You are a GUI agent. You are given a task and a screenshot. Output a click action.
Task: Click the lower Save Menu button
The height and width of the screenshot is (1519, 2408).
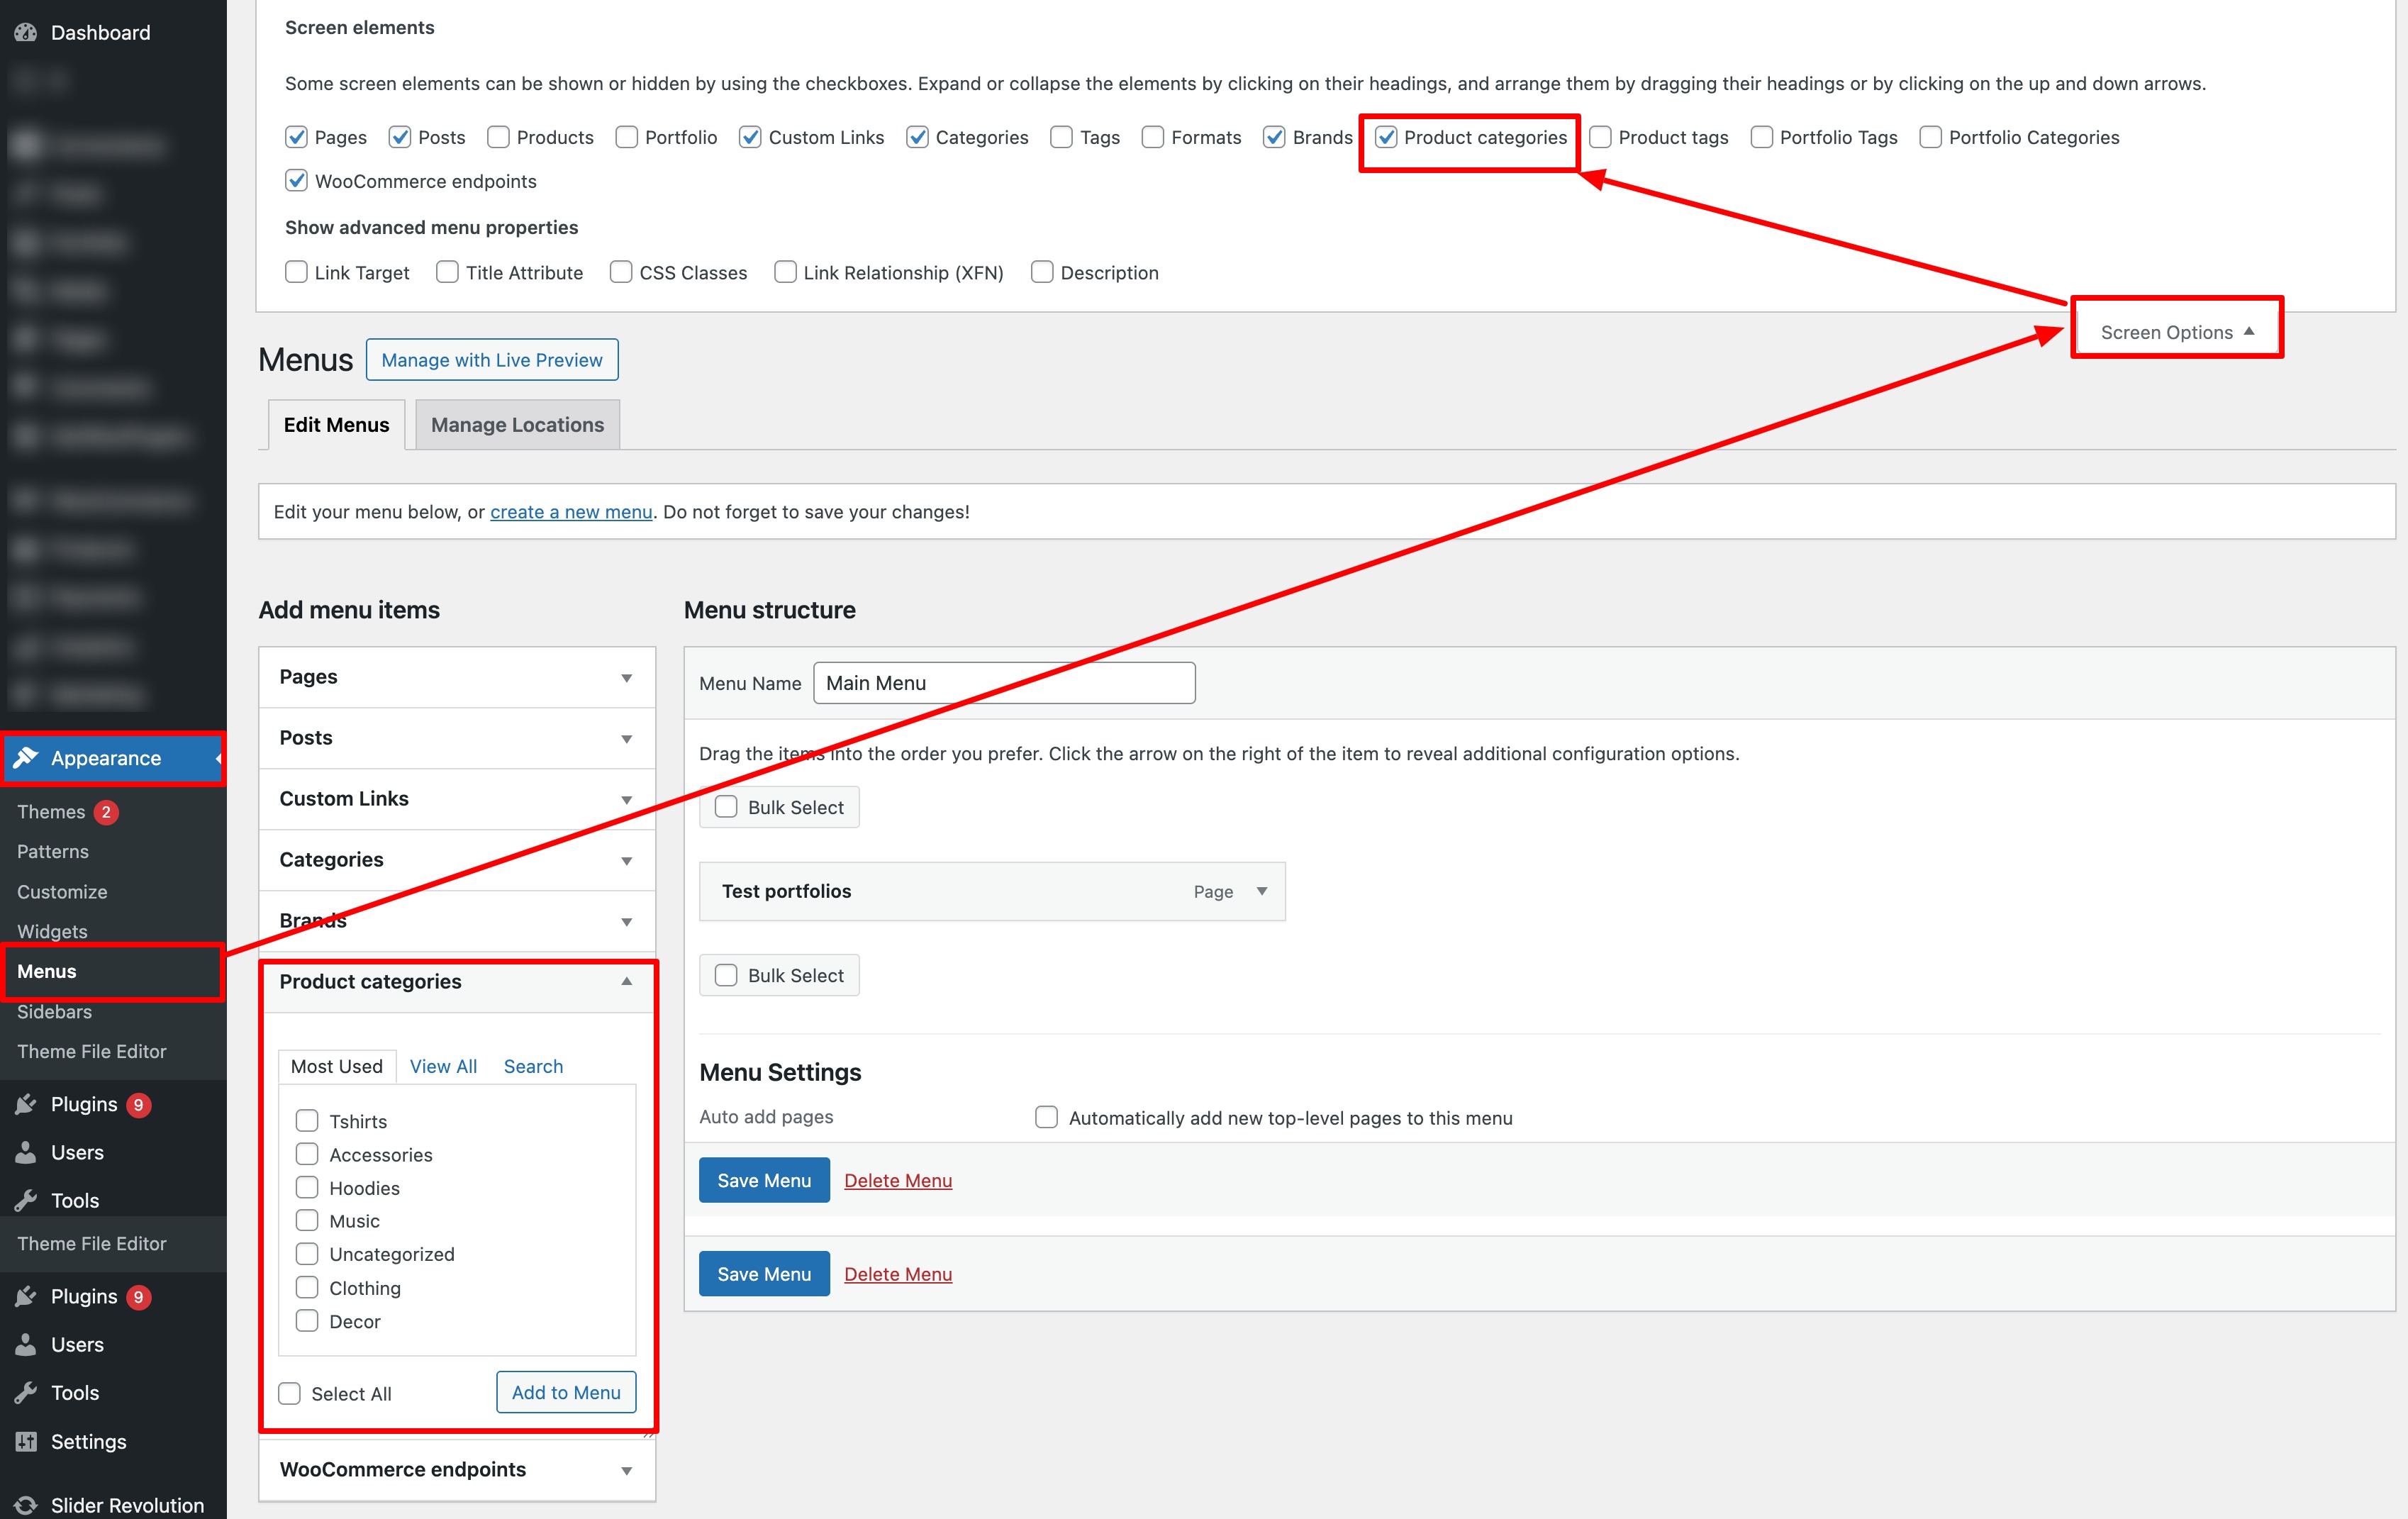point(764,1274)
